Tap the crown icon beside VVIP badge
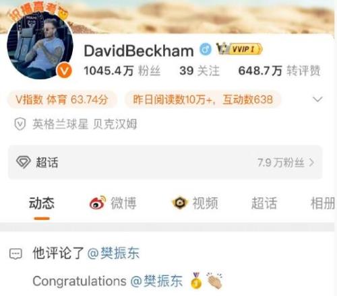This screenshot has width=337, height=296. [x=223, y=48]
